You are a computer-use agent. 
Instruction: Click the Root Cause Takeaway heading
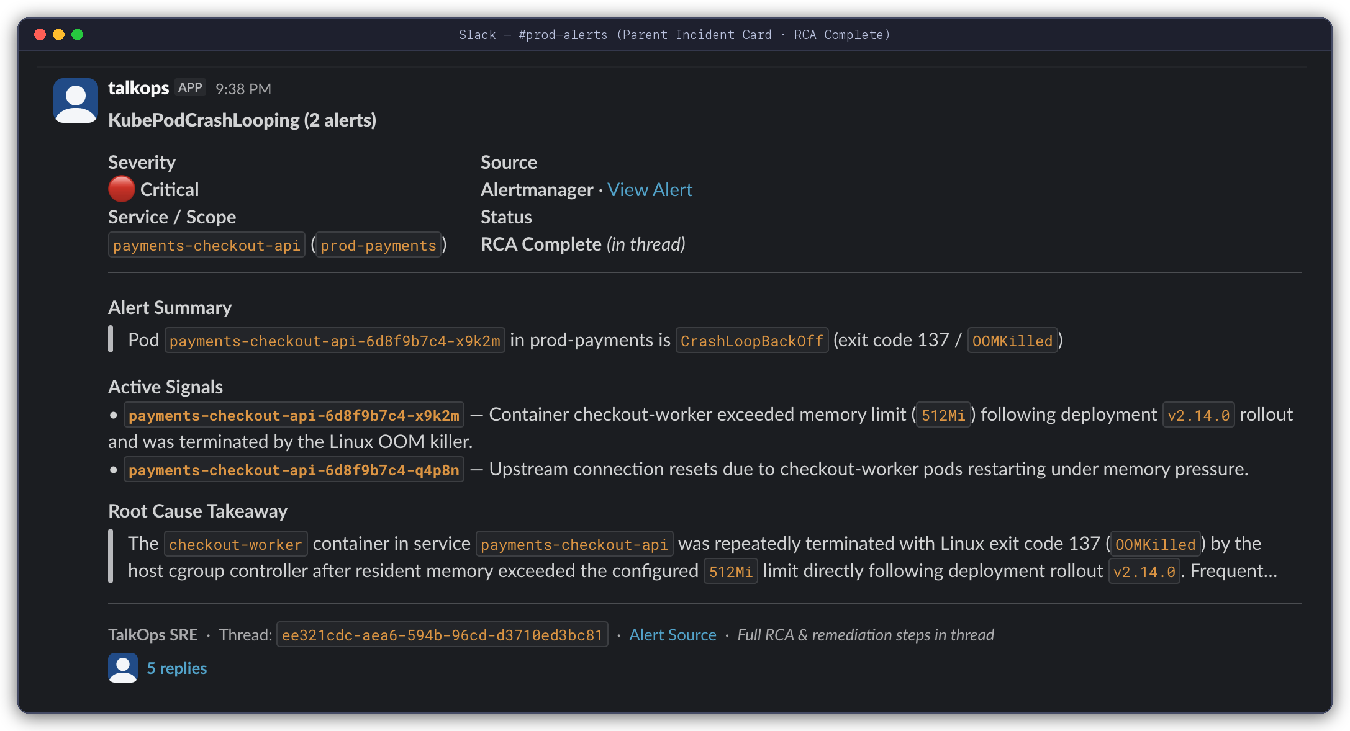pos(197,511)
